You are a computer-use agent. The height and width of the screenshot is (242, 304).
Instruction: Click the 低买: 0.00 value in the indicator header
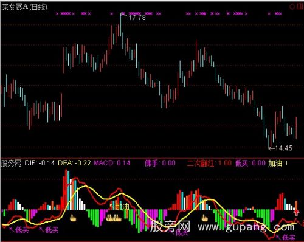250,163
